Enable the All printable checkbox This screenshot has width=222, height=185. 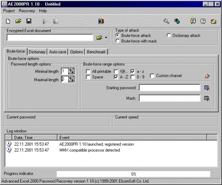point(88,71)
